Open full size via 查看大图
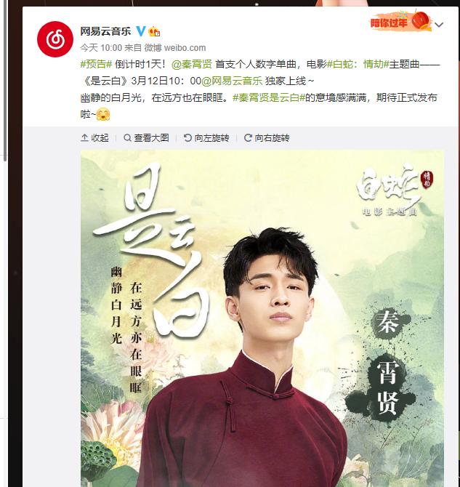The width and height of the screenshot is (460, 487). tap(146, 137)
